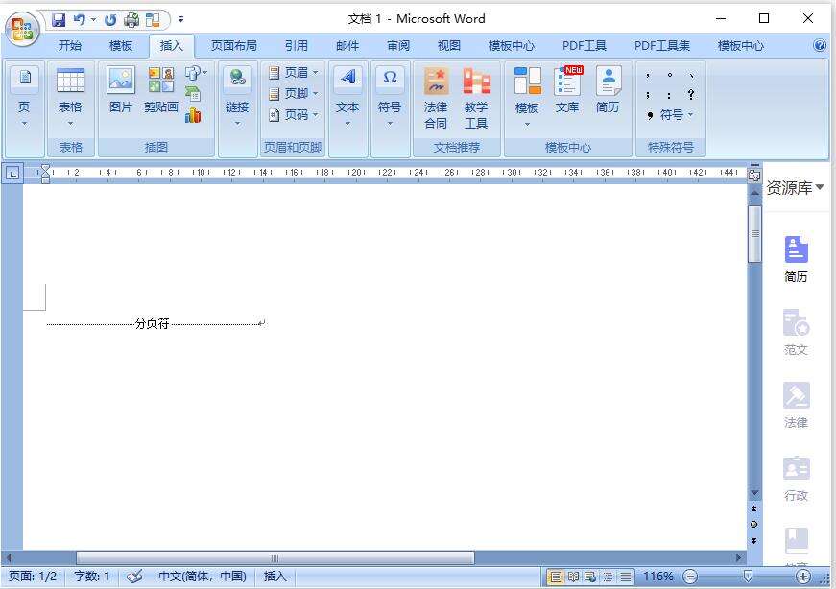Switch to outline view
The image size is (836, 589).
[608, 577]
